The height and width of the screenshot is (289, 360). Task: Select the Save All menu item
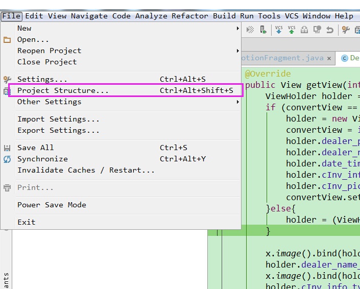pos(35,148)
